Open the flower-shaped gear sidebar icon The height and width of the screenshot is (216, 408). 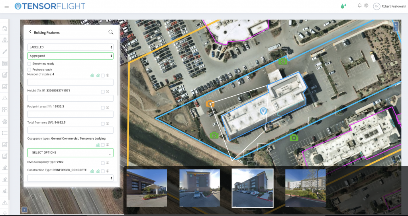click(x=5, y=121)
